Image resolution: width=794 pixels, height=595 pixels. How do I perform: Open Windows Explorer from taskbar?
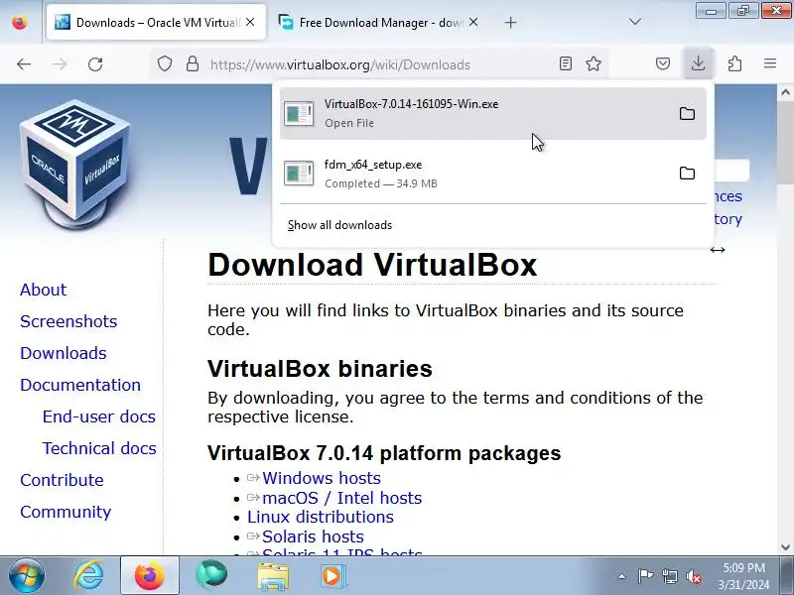[x=272, y=576]
